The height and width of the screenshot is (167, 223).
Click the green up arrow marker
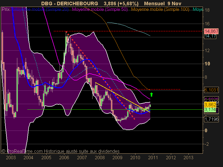point(151,94)
